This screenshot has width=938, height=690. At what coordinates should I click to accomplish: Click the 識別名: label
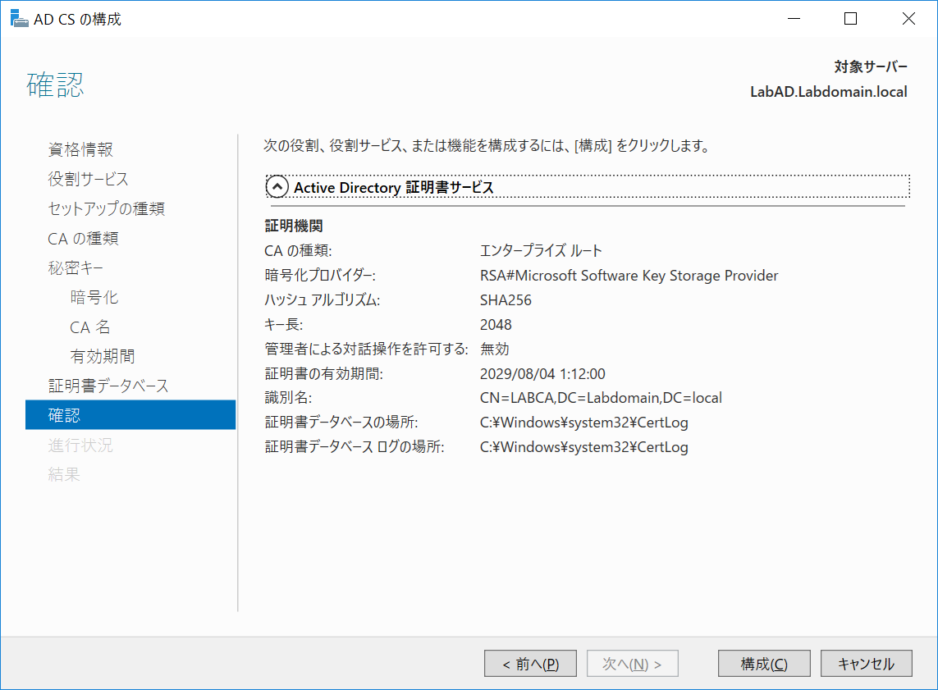pos(288,398)
